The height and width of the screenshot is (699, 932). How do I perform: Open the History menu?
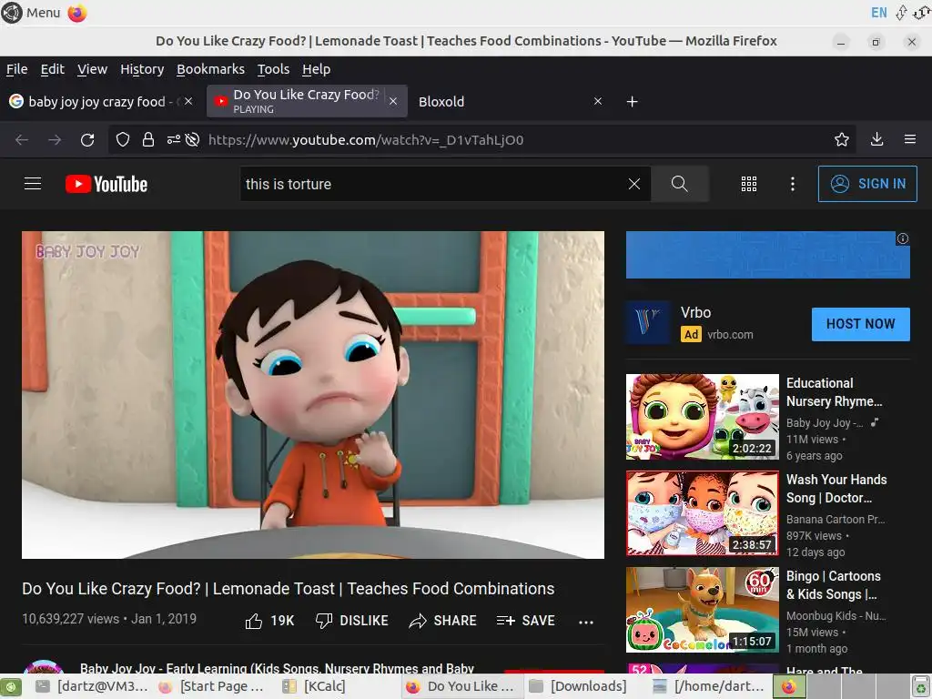(142, 69)
